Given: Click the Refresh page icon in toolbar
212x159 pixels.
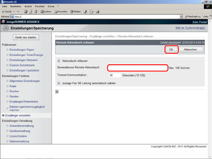Looking at the screenshot, I should [31, 12].
